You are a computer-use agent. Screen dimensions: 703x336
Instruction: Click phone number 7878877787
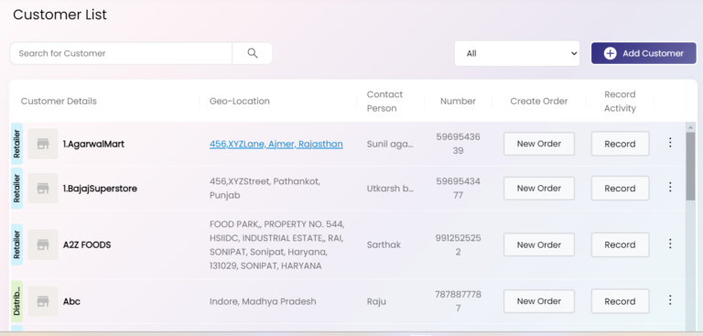[458, 301]
